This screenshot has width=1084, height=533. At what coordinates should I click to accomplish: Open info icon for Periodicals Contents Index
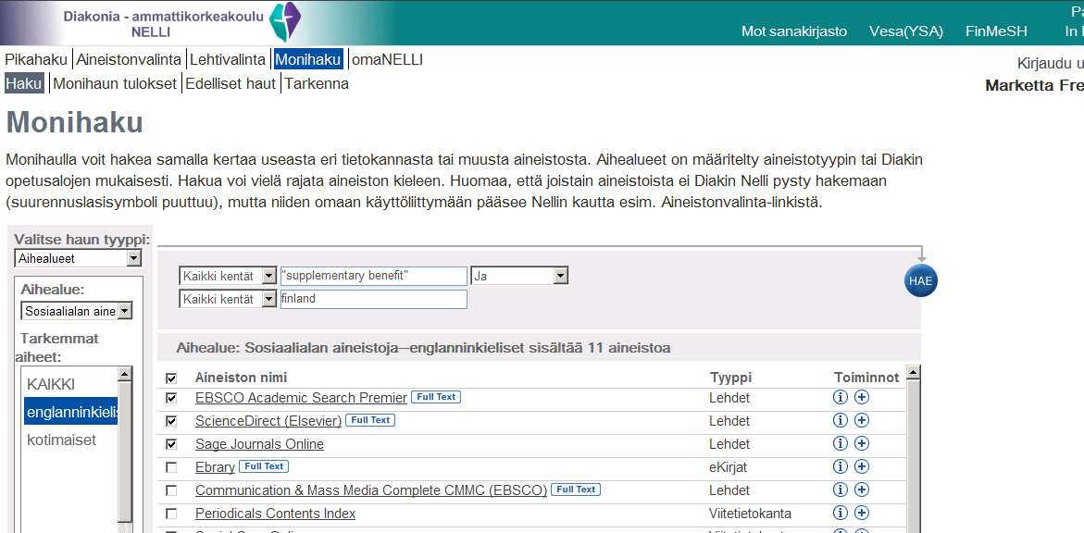coord(840,513)
